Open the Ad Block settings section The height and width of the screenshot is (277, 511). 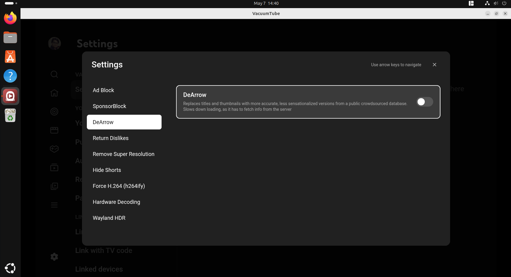tap(124, 90)
